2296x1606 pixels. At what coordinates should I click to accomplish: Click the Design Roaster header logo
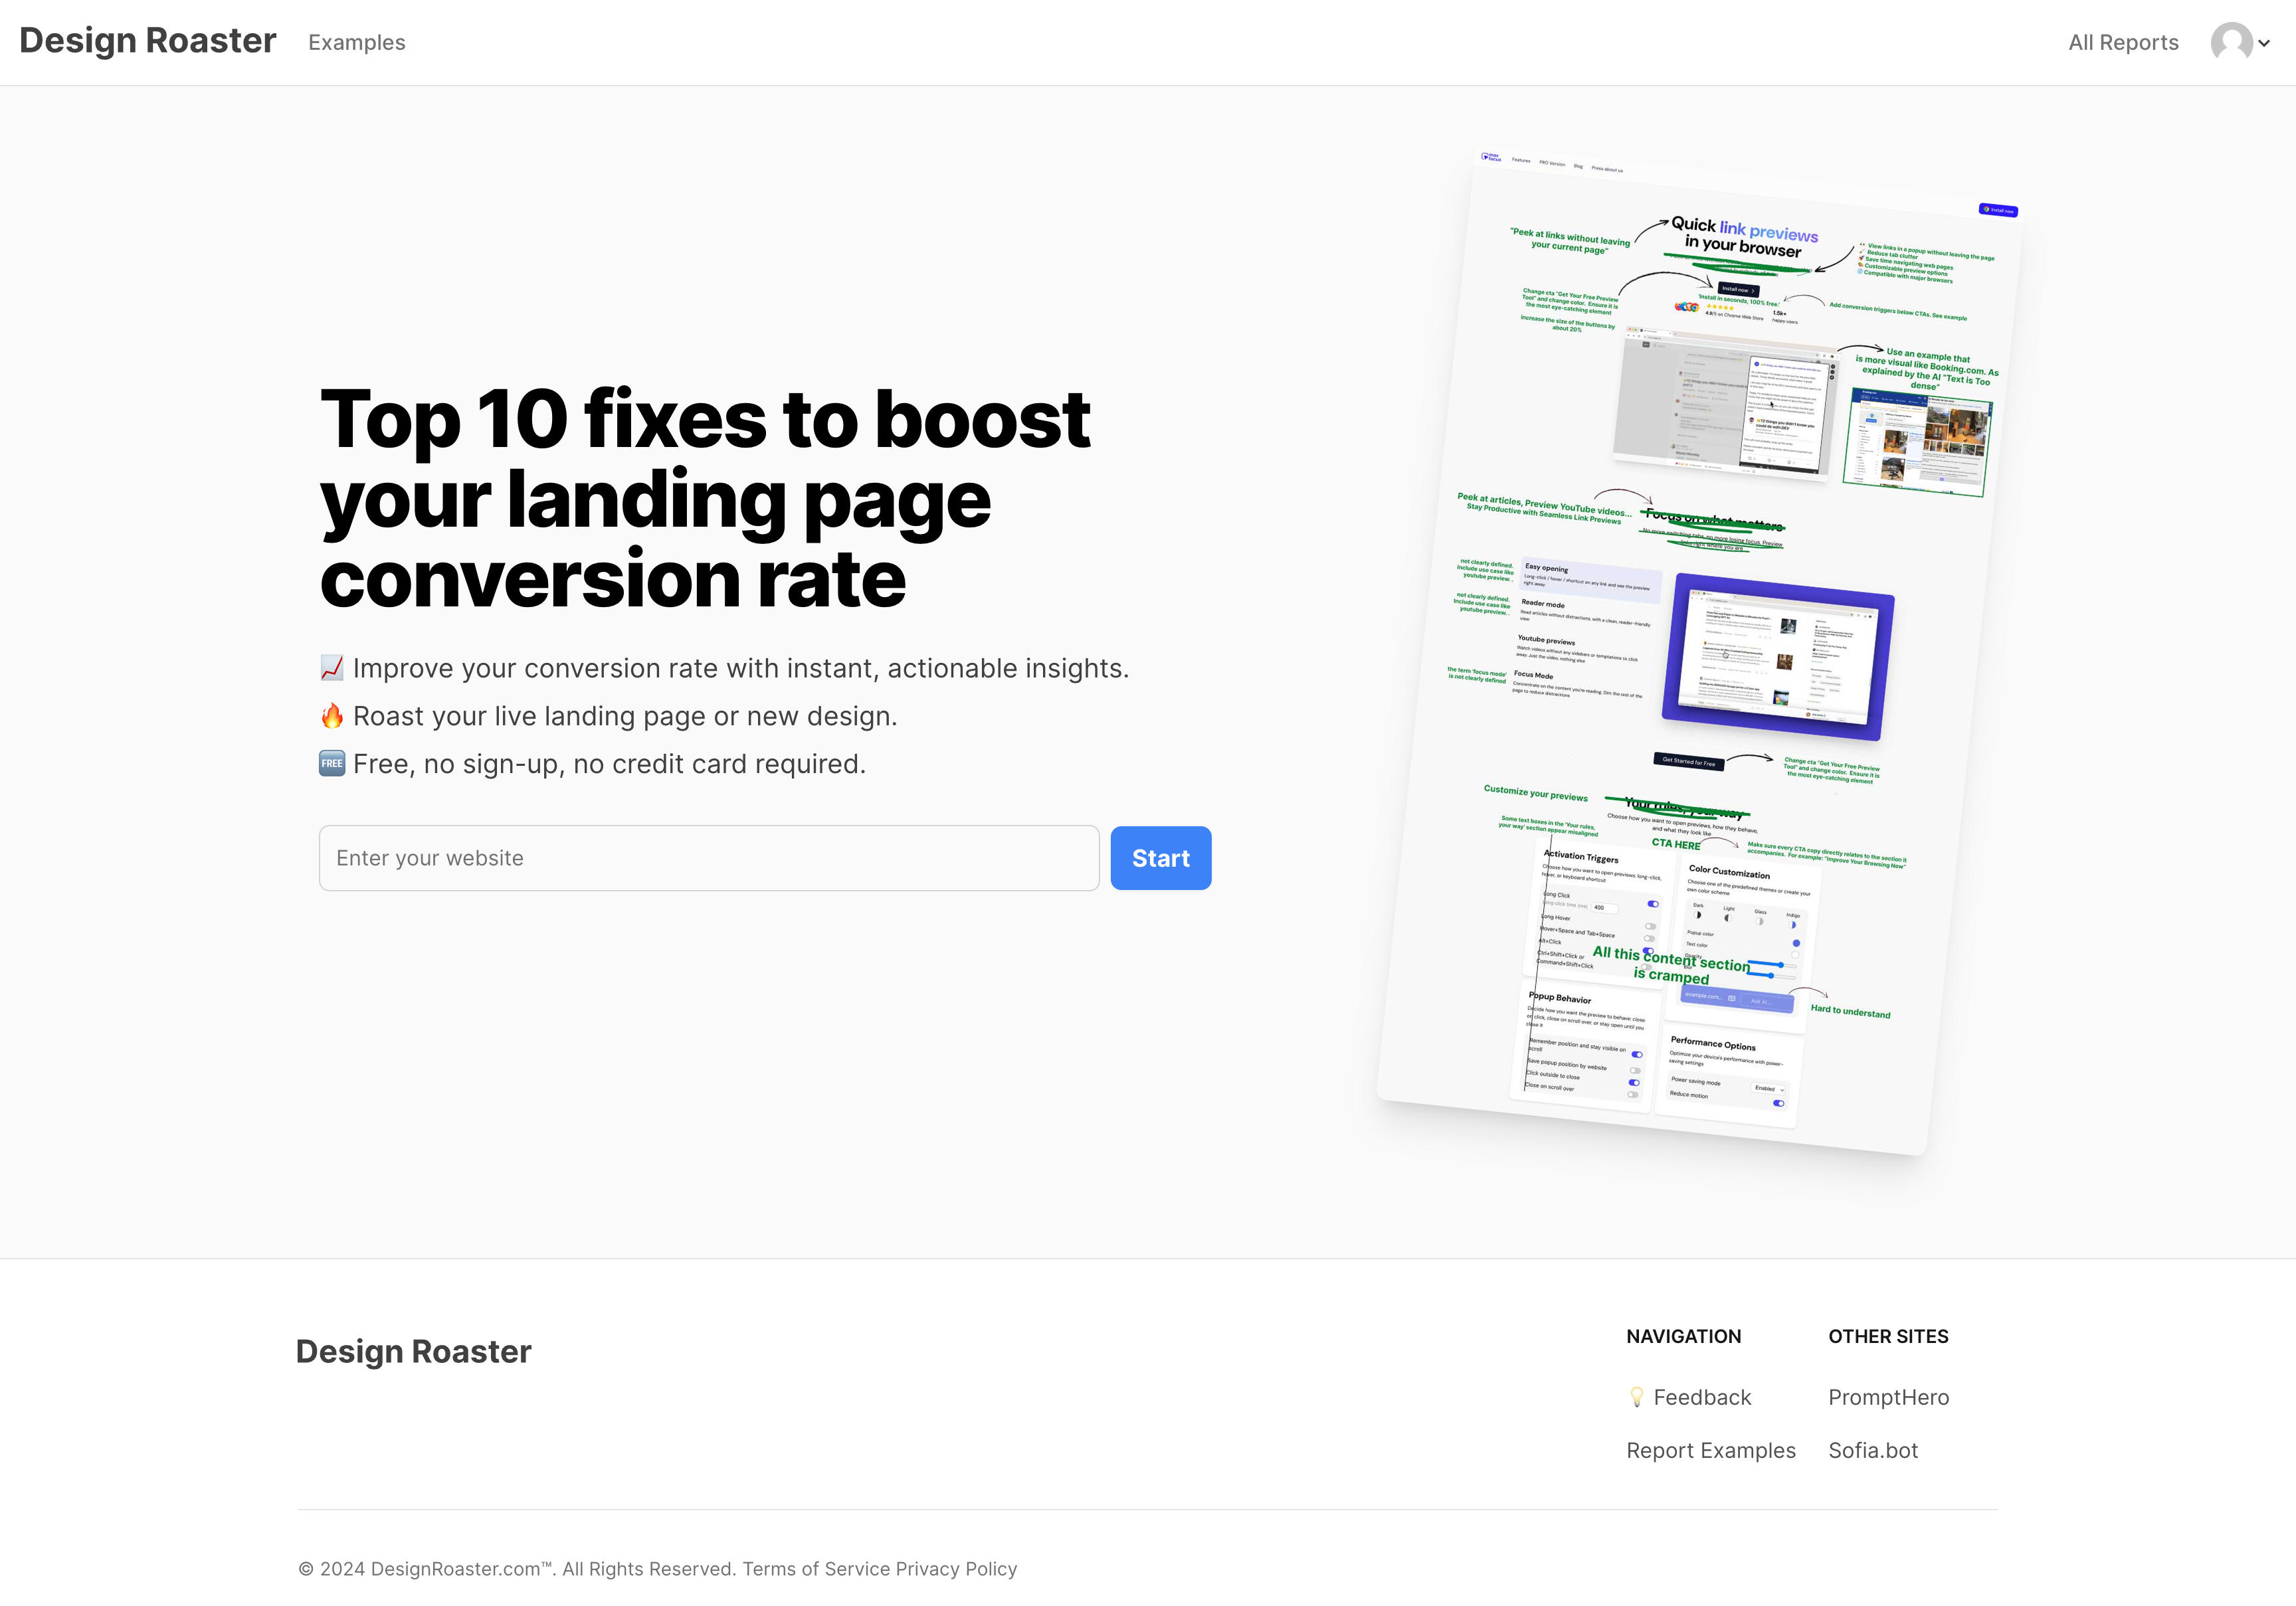click(148, 41)
